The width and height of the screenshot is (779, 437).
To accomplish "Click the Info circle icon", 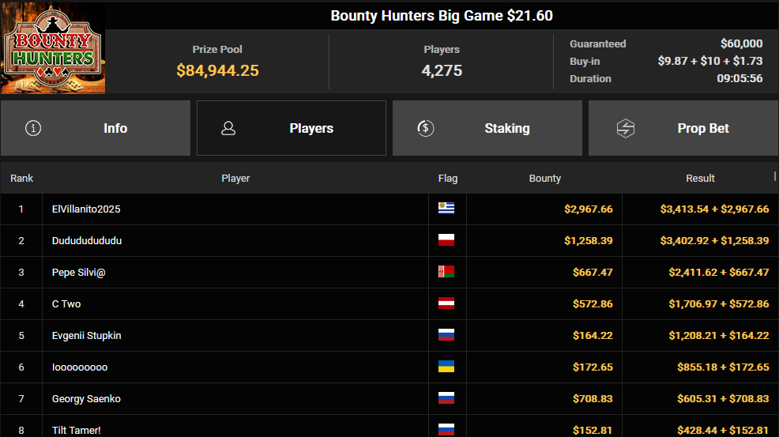I will click(x=33, y=128).
